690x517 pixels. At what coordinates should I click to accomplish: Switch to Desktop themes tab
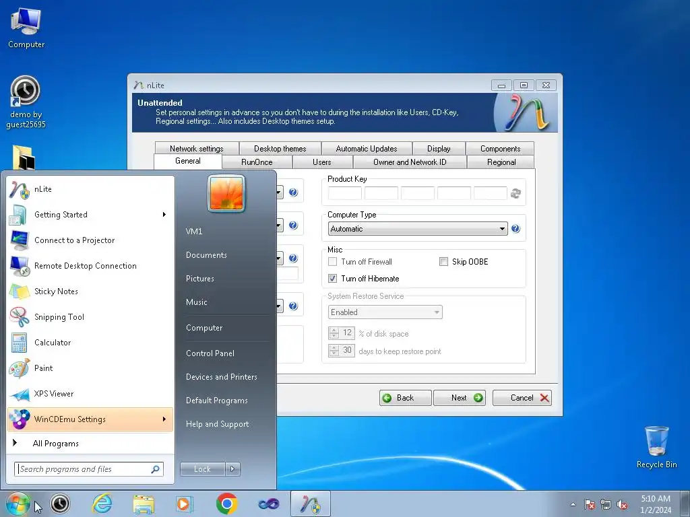pyautogui.click(x=280, y=149)
